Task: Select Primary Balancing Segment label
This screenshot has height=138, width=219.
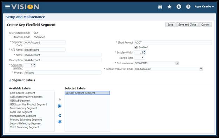Action: (x=26, y=119)
